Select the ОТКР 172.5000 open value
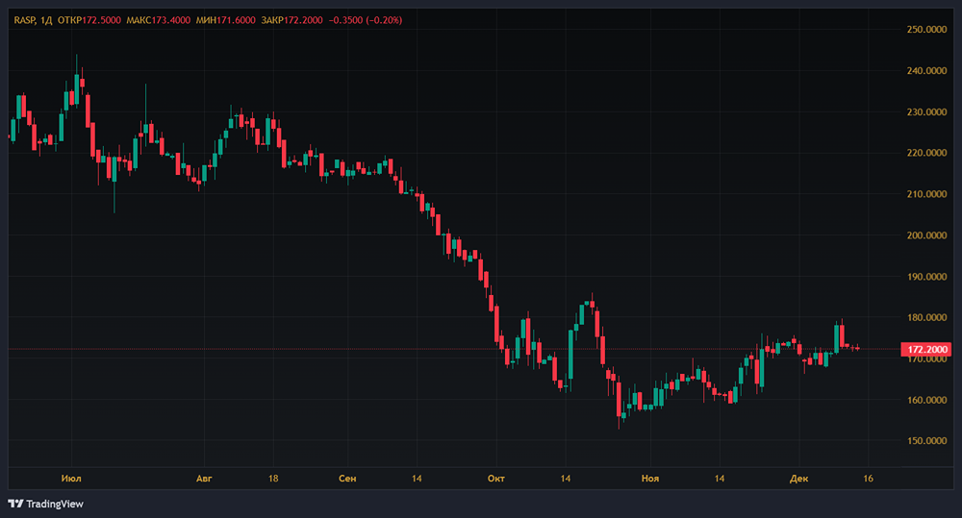This screenshot has width=962, height=518. pyautogui.click(x=89, y=20)
